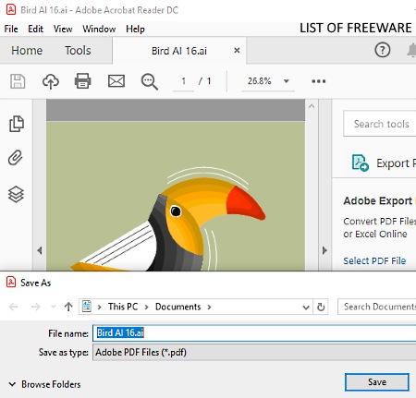
Task: Open the page thumbnails panel icon
Action: point(17,124)
